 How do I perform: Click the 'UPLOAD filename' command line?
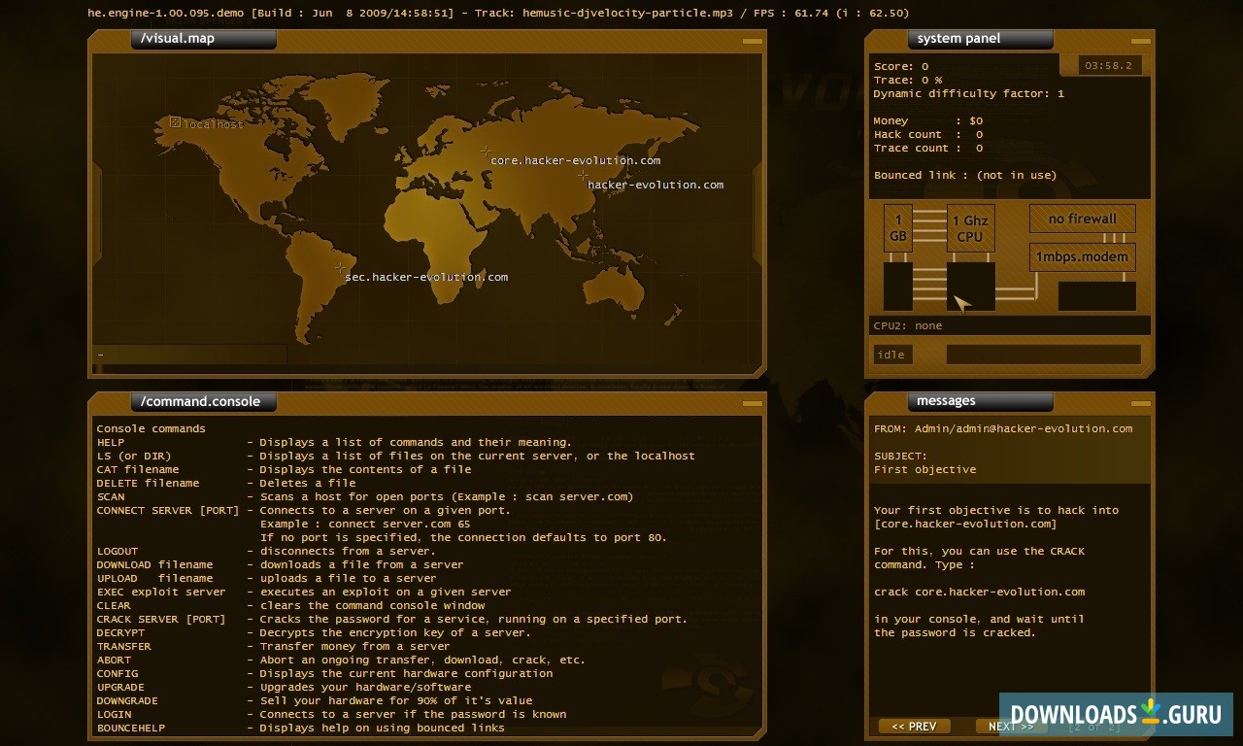coord(267,578)
